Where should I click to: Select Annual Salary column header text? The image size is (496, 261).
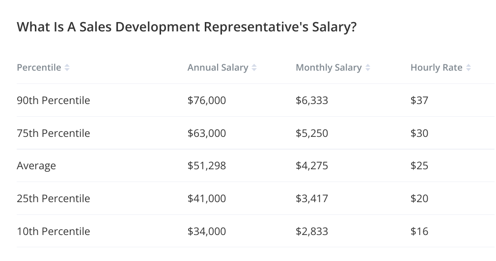[x=218, y=68]
